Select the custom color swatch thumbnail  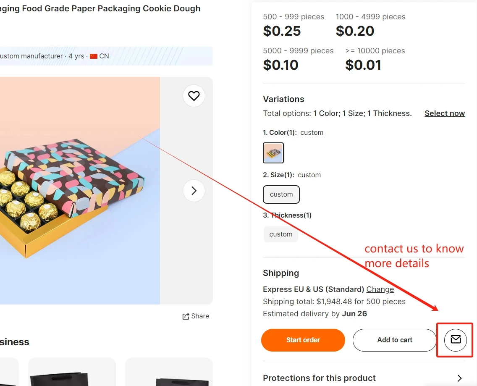(x=273, y=153)
